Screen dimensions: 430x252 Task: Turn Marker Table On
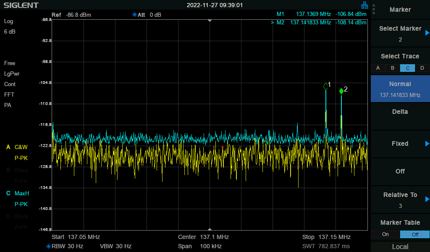(385, 234)
